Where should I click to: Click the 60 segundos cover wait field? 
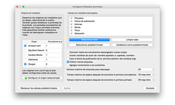(145, 80)
